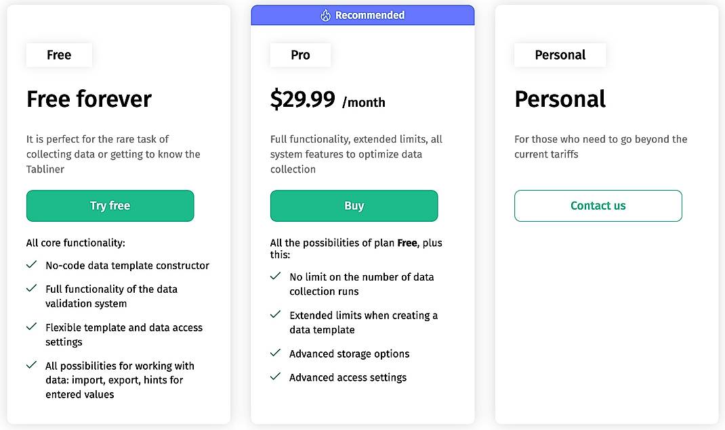Click the checkmark beside 'Extended limits when creating a data template'
This screenshot has height=430, width=725.
276,314
